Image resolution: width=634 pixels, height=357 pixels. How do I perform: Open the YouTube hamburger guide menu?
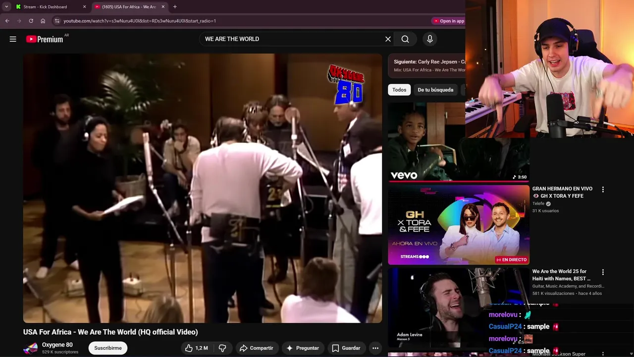(13, 39)
